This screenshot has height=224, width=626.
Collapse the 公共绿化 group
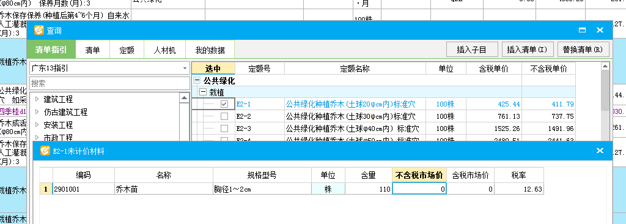(197, 80)
